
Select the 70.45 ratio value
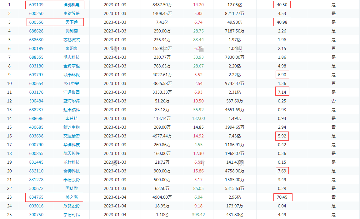click(x=282, y=197)
